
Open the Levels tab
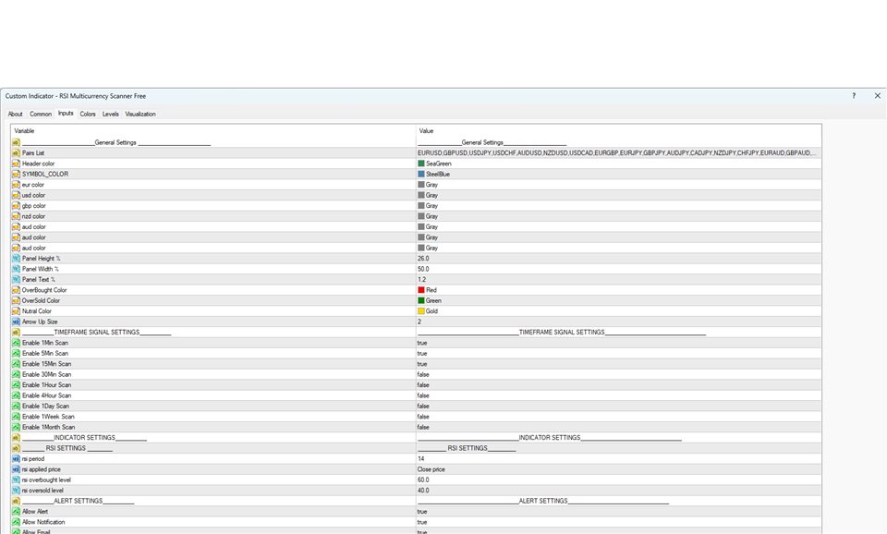click(x=110, y=114)
